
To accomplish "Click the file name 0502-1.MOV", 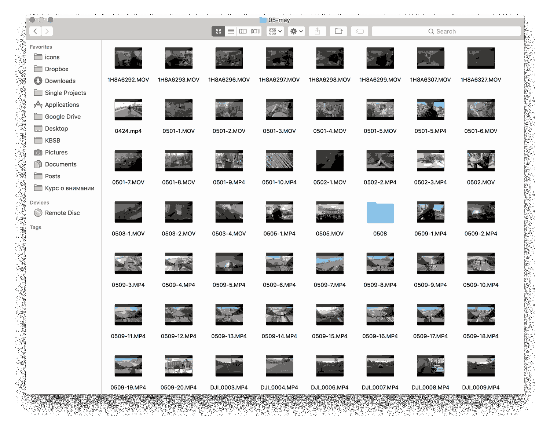I will [x=330, y=182].
